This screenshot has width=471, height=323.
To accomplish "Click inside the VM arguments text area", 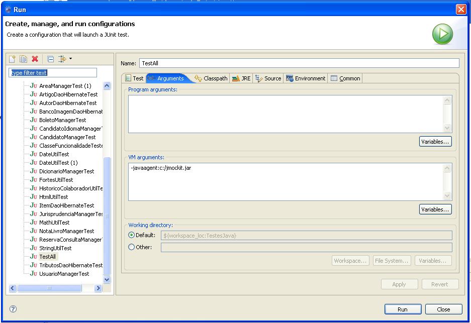I will point(286,182).
